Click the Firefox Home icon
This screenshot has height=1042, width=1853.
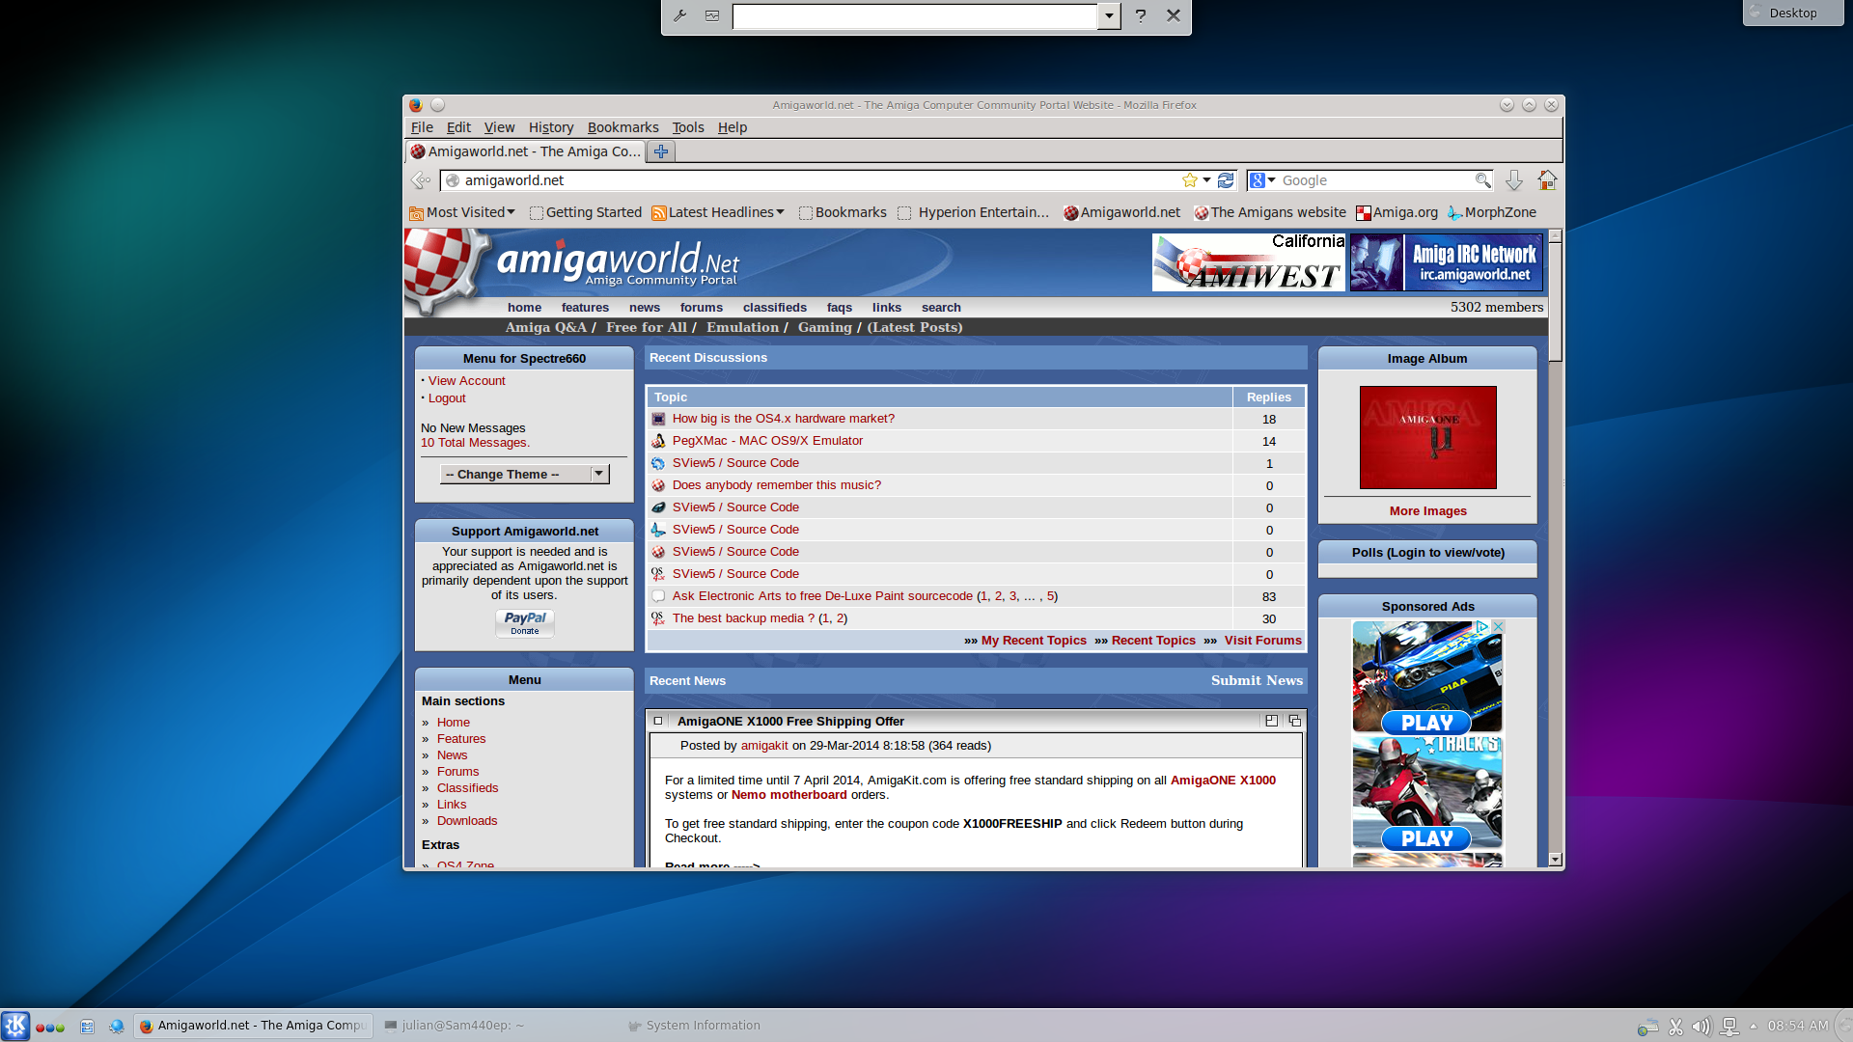pyautogui.click(x=1547, y=180)
